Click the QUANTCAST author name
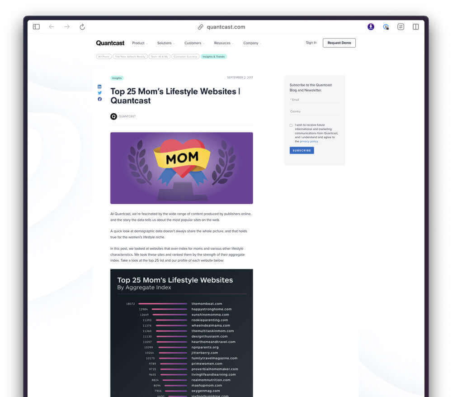 127,116
